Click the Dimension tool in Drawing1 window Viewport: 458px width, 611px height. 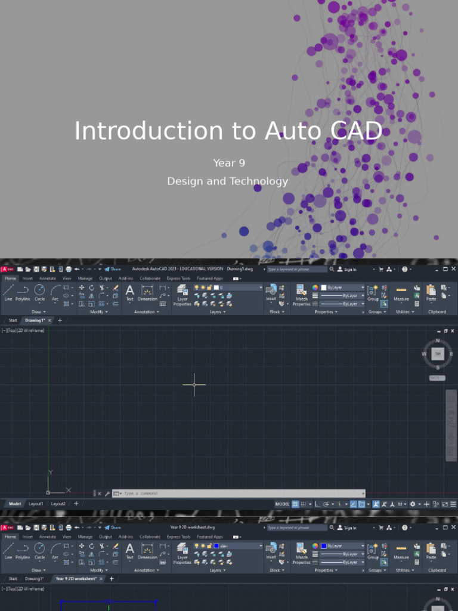click(147, 292)
